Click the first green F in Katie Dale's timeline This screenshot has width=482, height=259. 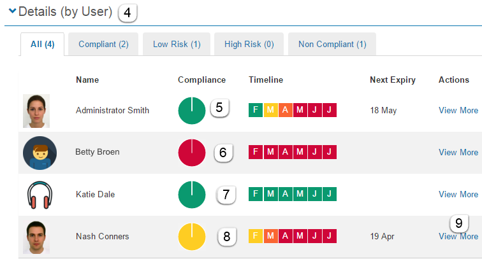coord(256,195)
